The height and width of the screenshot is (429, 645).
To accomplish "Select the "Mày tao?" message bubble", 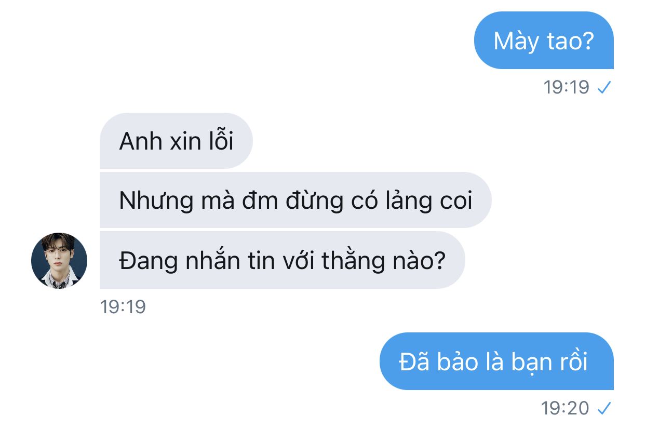I will pos(544,40).
